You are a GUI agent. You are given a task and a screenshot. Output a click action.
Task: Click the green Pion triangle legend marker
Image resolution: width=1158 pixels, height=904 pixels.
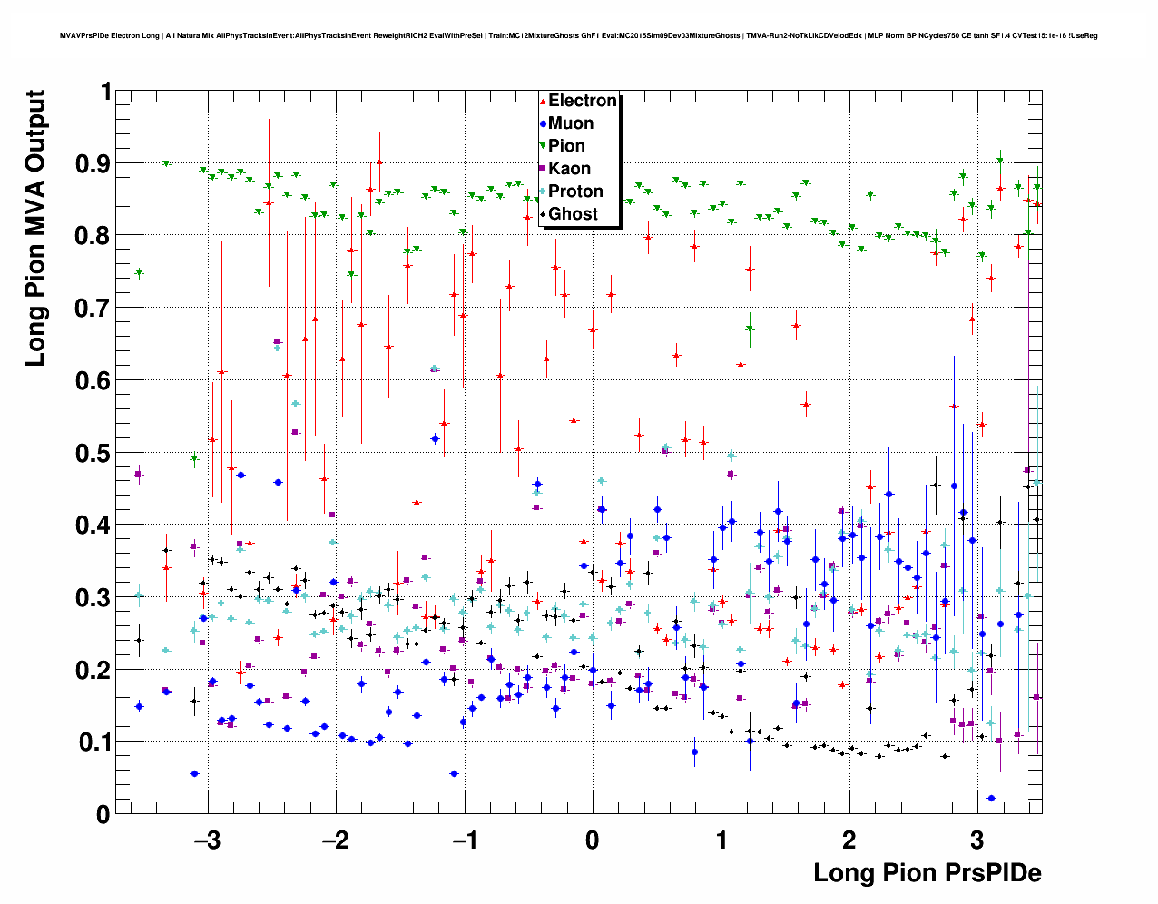coord(543,147)
